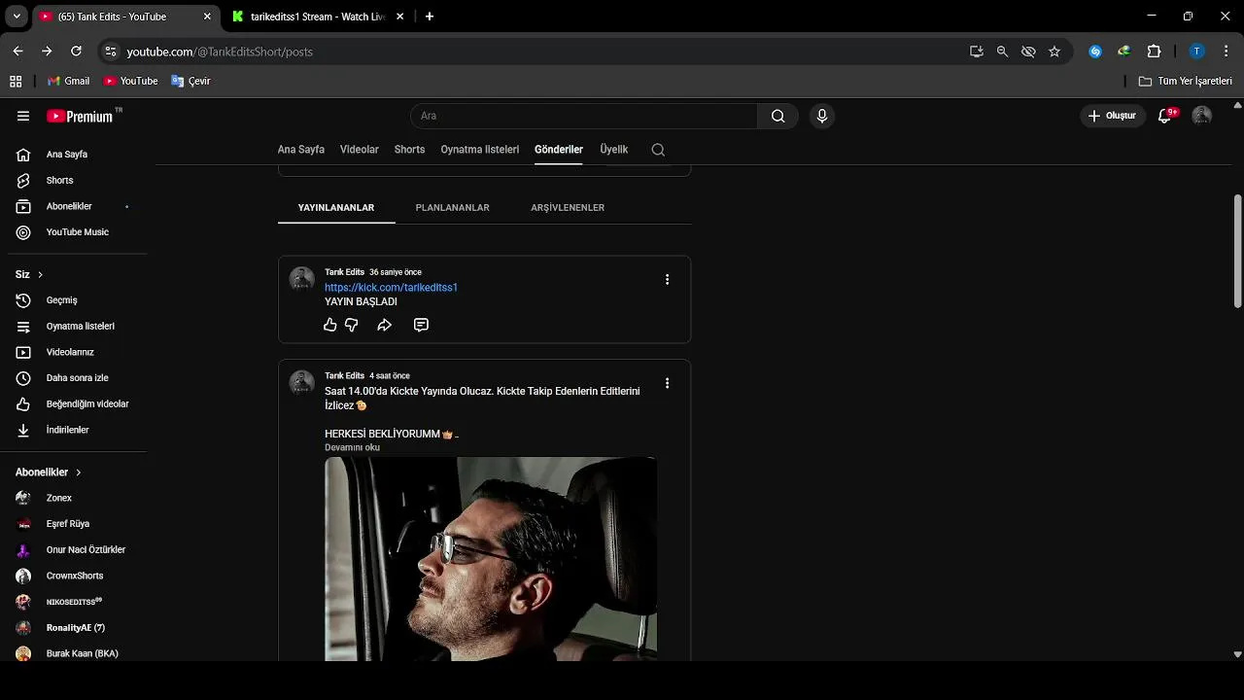Reload the page

click(76, 51)
